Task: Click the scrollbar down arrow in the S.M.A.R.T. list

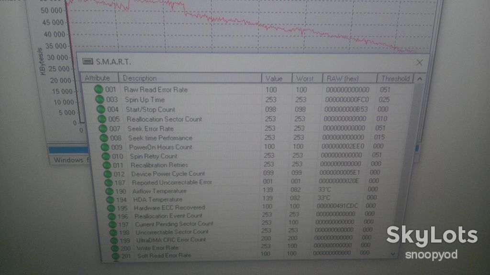Action: (x=393, y=254)
